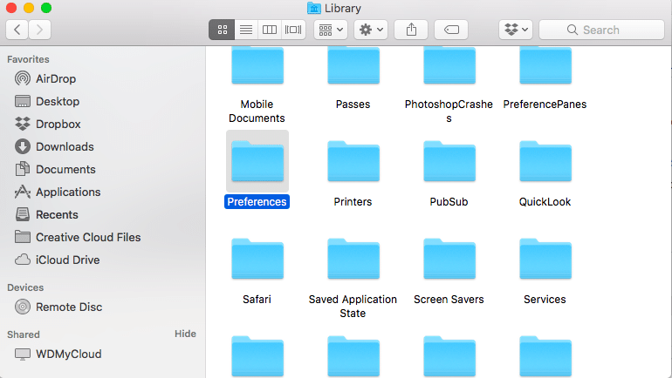Close the Finder window
Screen dimensions: 672x378
tap(11, 8)
